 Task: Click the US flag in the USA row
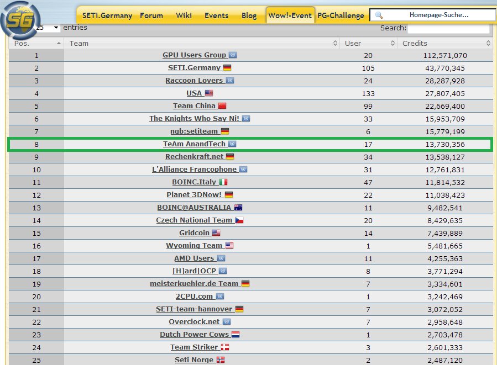tap(209, 93)
